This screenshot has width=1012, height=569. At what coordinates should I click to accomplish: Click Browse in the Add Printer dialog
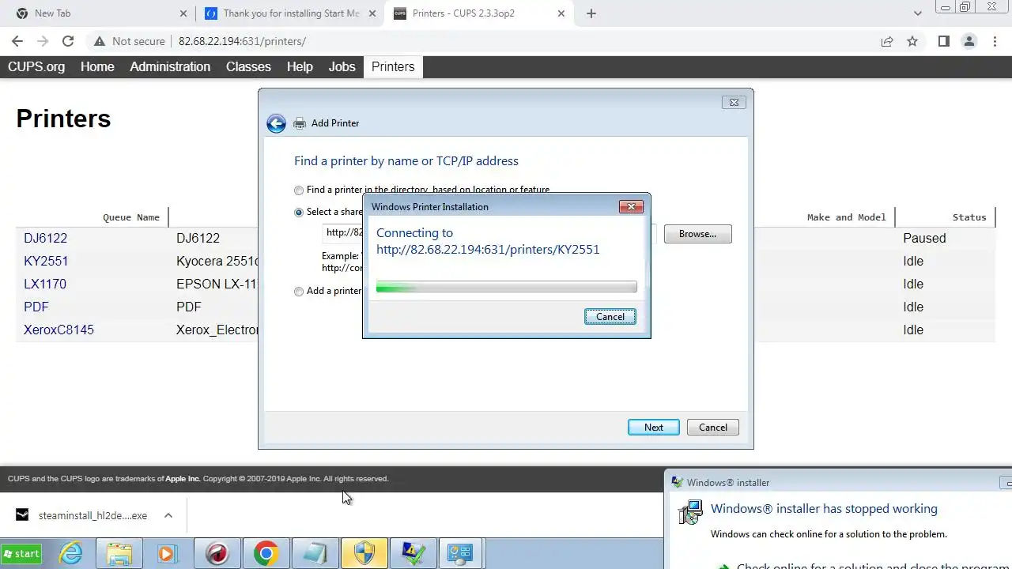coord(697,234)
